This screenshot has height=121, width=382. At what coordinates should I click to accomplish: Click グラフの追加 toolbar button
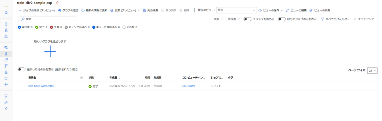(x=68, y=10)
